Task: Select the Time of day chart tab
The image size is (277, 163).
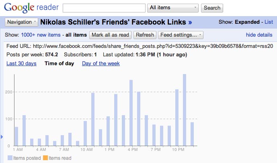Action: click(x=60, y=63)
